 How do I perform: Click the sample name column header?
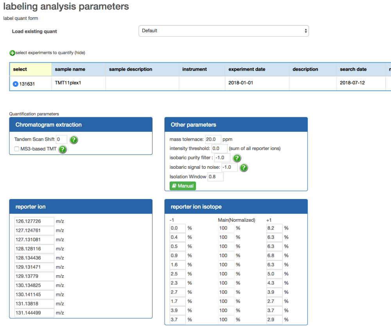point(79,69)
